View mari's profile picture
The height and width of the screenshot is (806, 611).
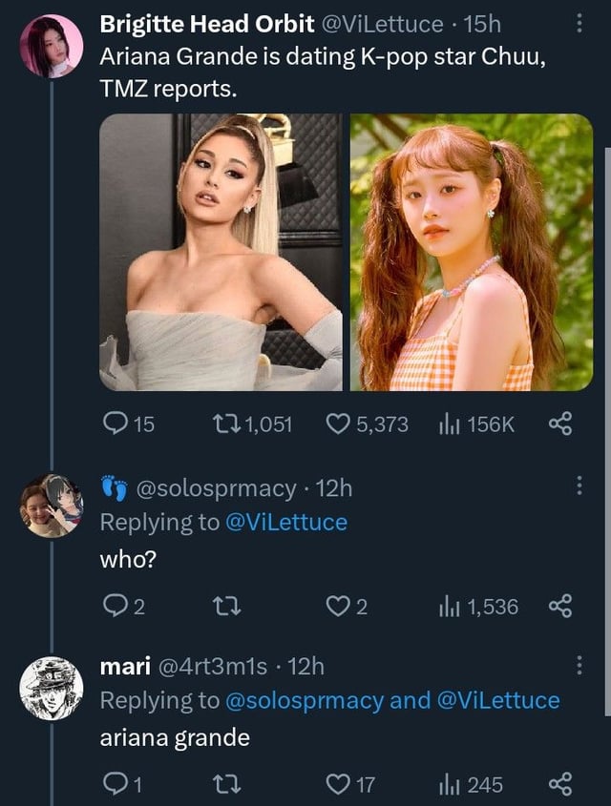(52, 687)
